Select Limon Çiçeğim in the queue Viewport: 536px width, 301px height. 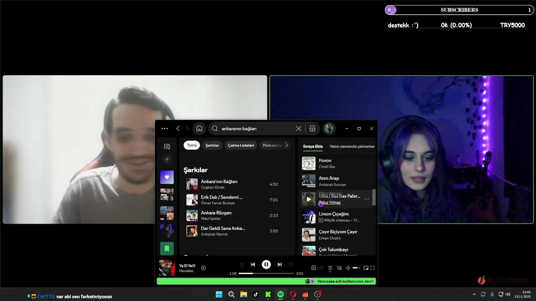(335, 217)
